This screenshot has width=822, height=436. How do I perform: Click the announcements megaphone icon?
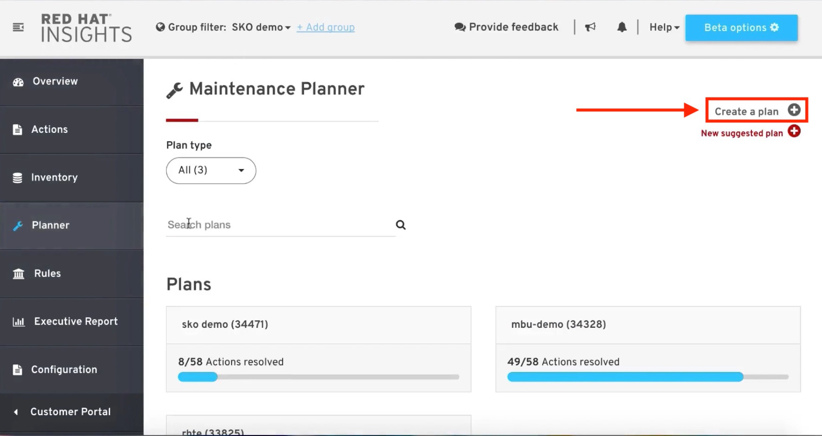click(x=590, y=27)
